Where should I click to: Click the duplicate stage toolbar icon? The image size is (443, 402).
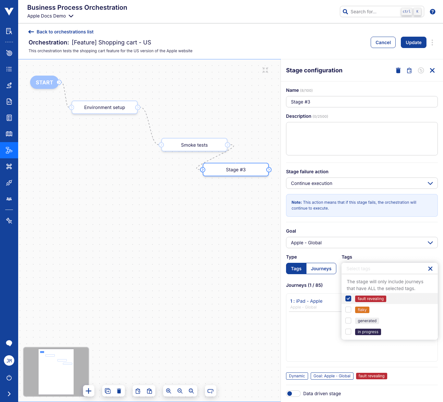coord(108,391)
